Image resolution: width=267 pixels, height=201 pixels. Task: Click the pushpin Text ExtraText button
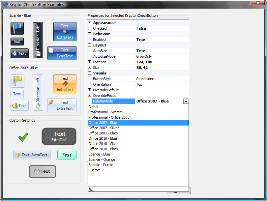[x=62, y=105]
